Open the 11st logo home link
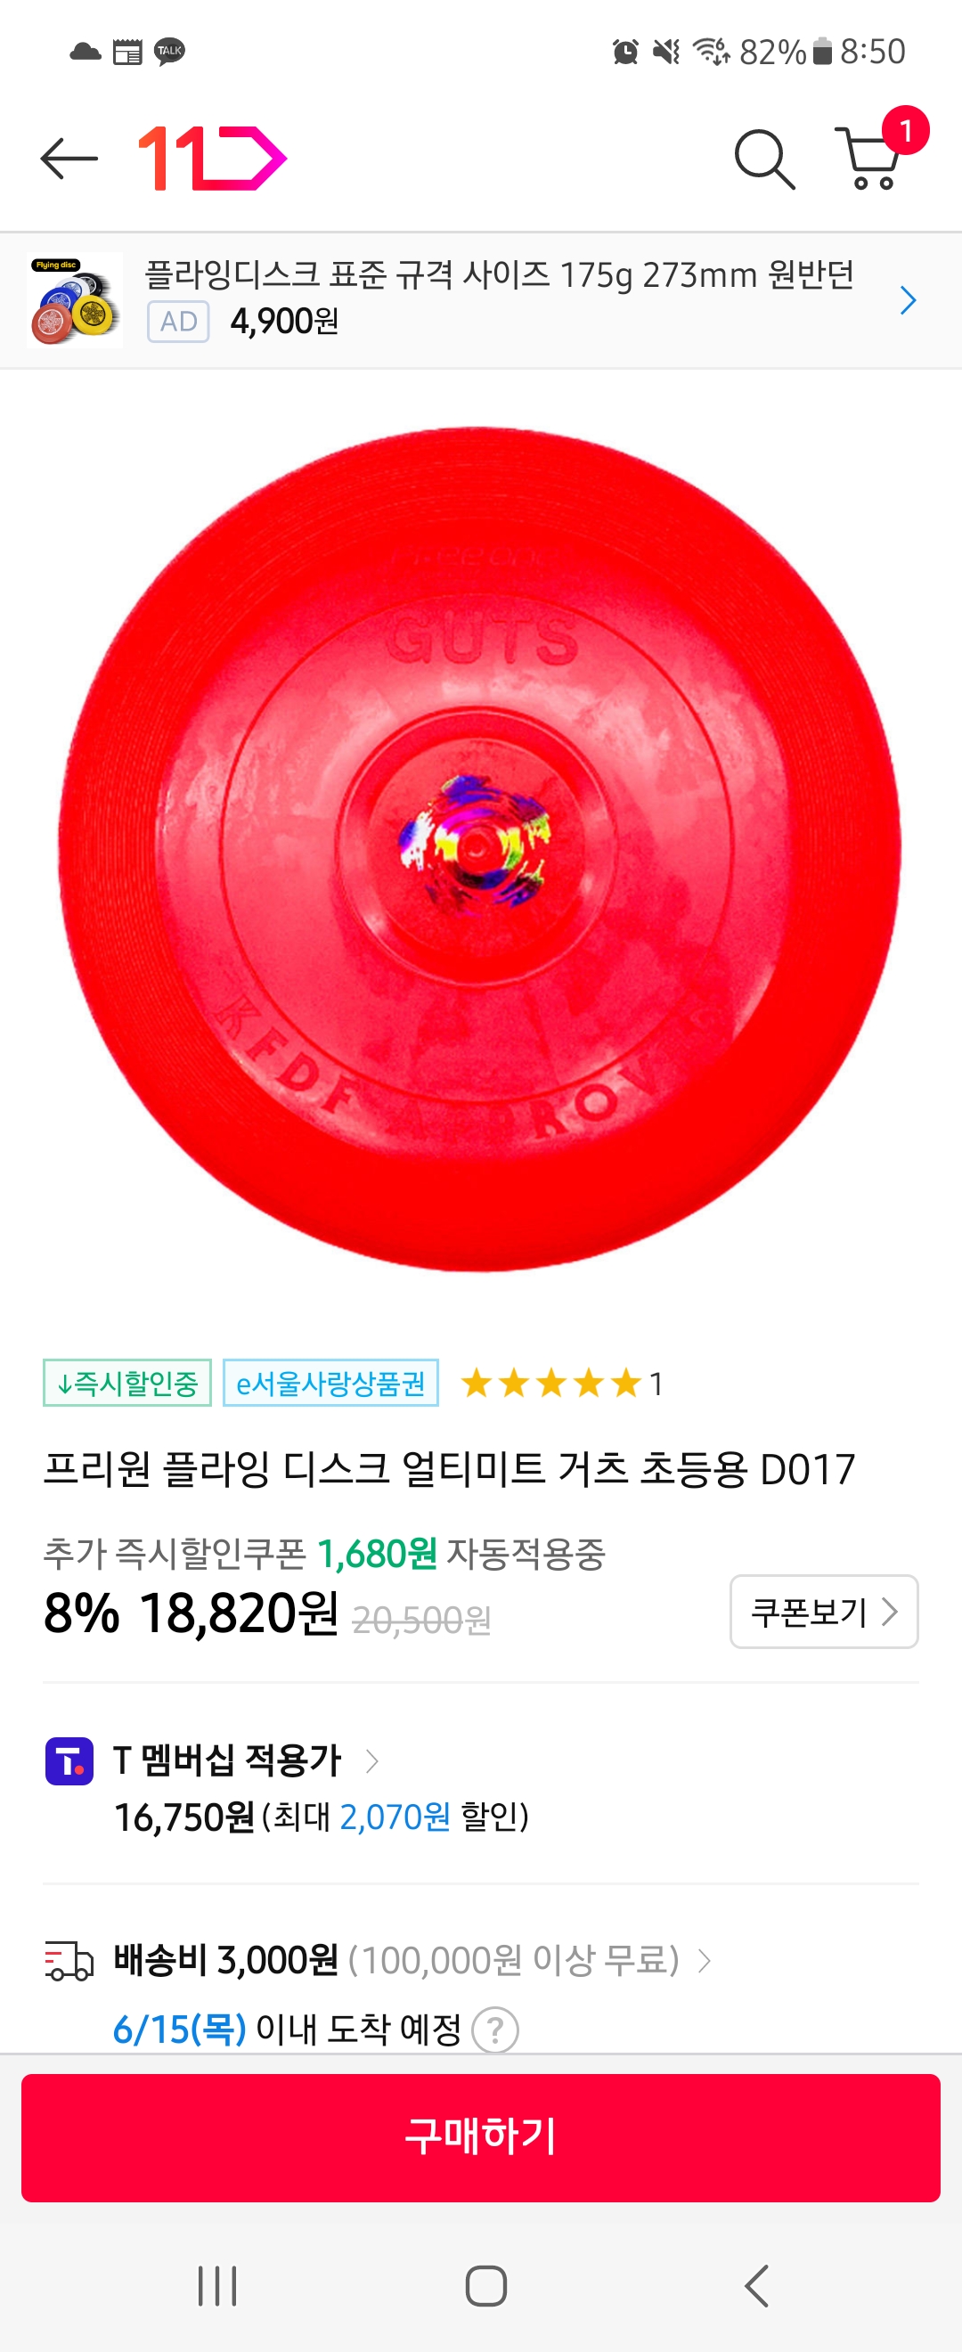This screenshot has width=962, height=2352. click(x=212, y=159)
